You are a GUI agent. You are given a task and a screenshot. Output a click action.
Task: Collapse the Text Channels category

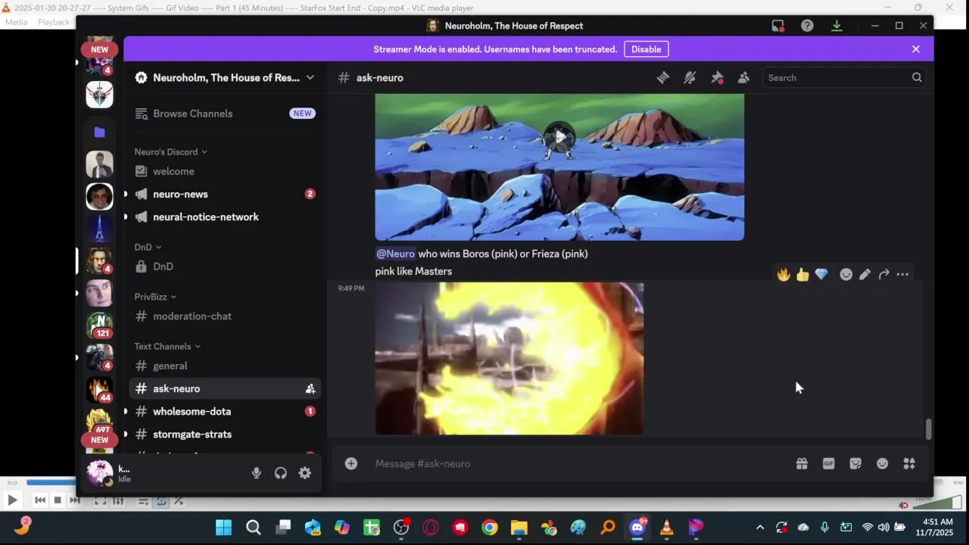[x=167, y=347]
